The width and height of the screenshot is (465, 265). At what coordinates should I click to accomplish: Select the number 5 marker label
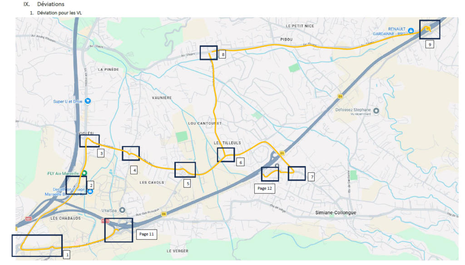pyautogui.click(x=187, y=183)
